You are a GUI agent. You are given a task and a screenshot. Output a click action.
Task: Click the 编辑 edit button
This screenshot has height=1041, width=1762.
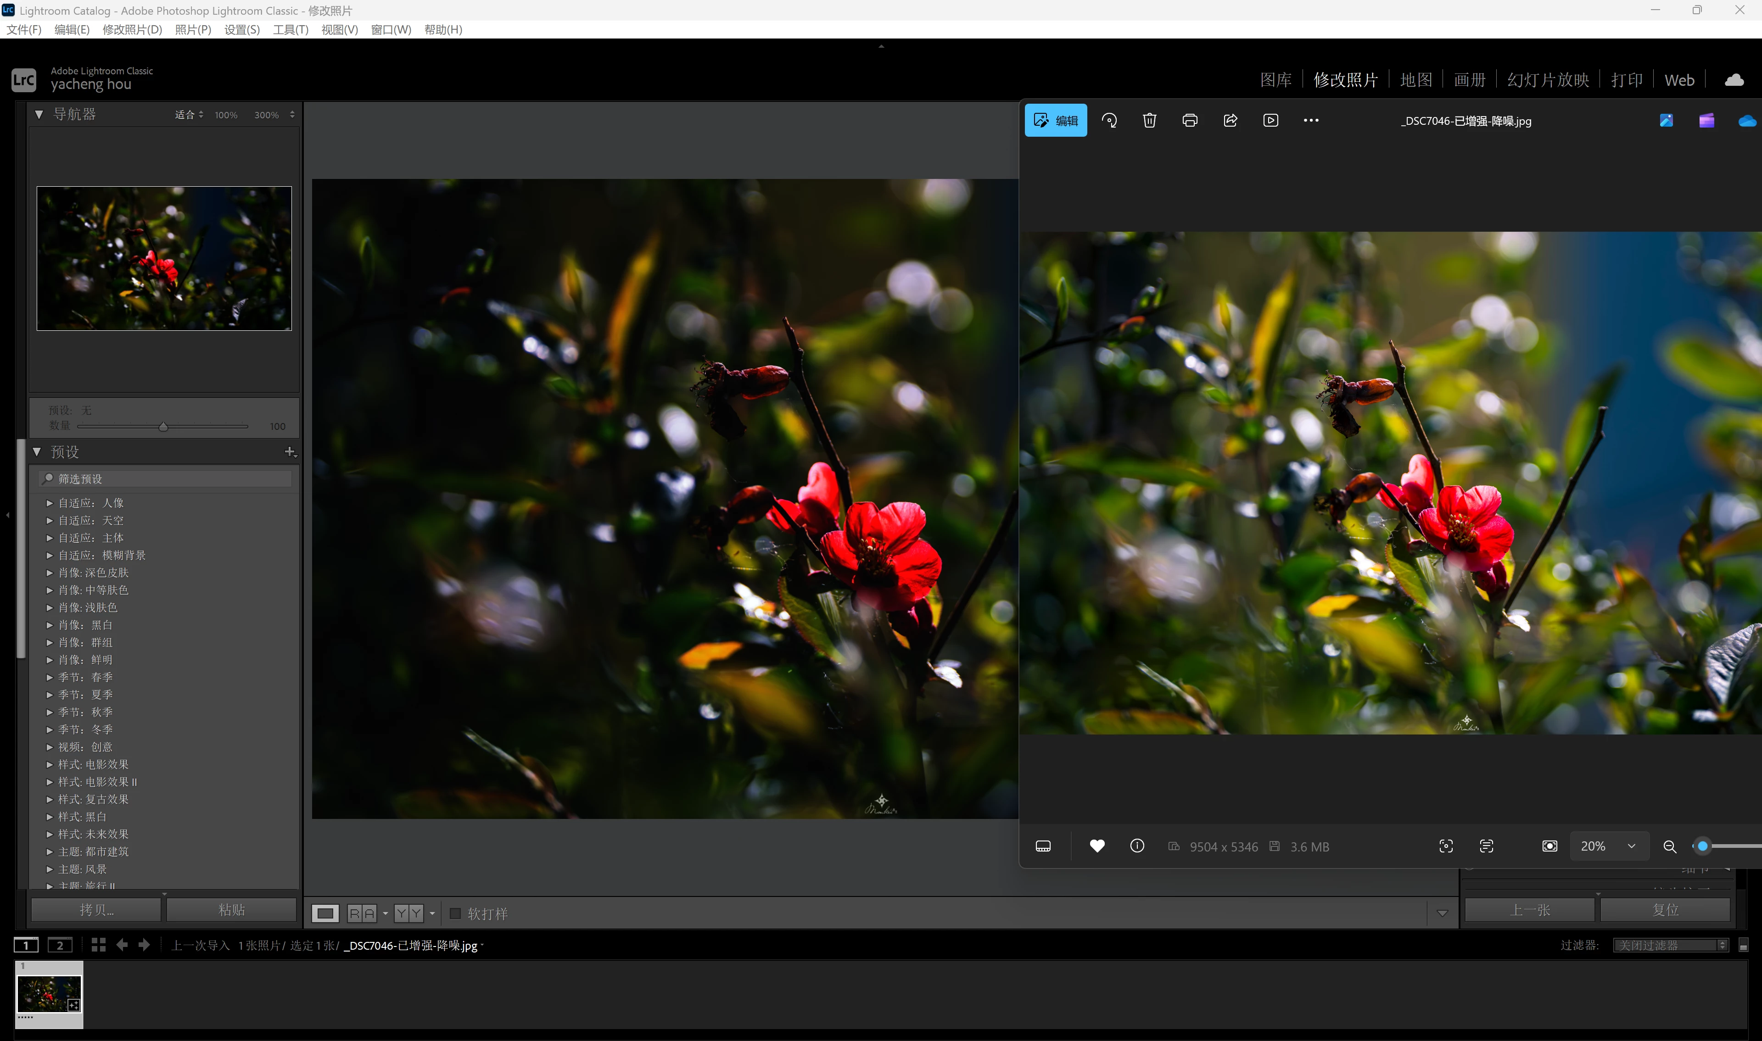click(x=1055, y=121)
